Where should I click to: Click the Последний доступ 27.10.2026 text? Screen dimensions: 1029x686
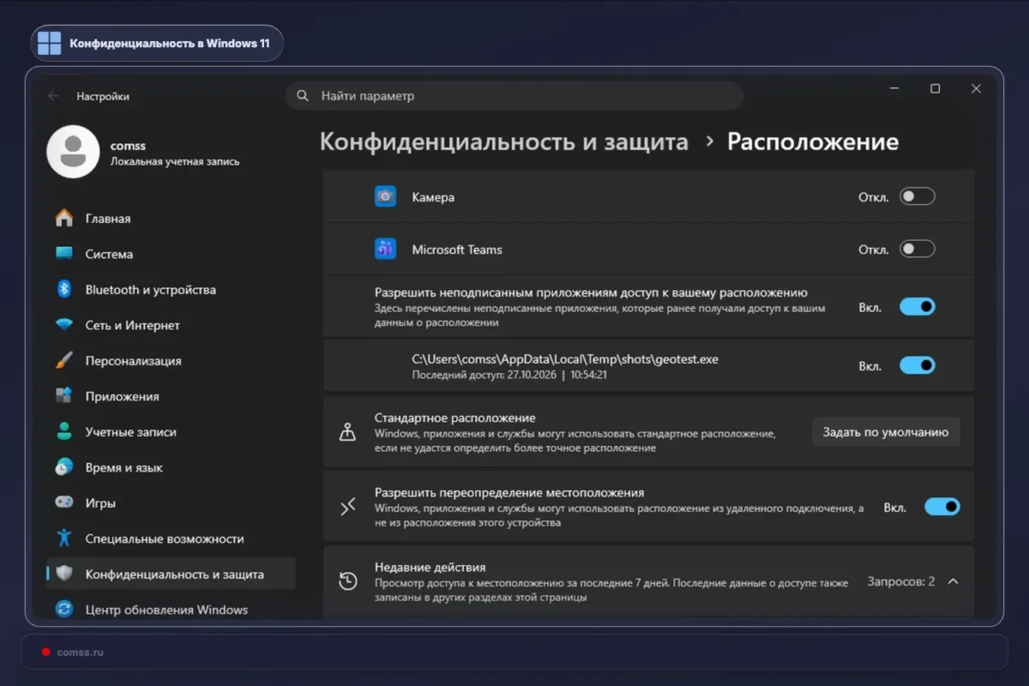(509, 375)
